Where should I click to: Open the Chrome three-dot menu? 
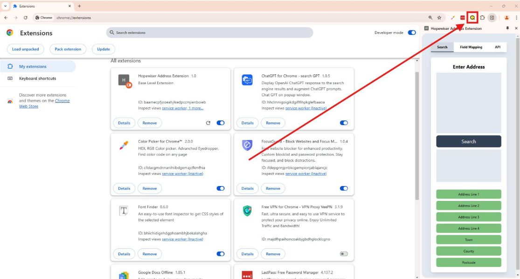point(516,18)
